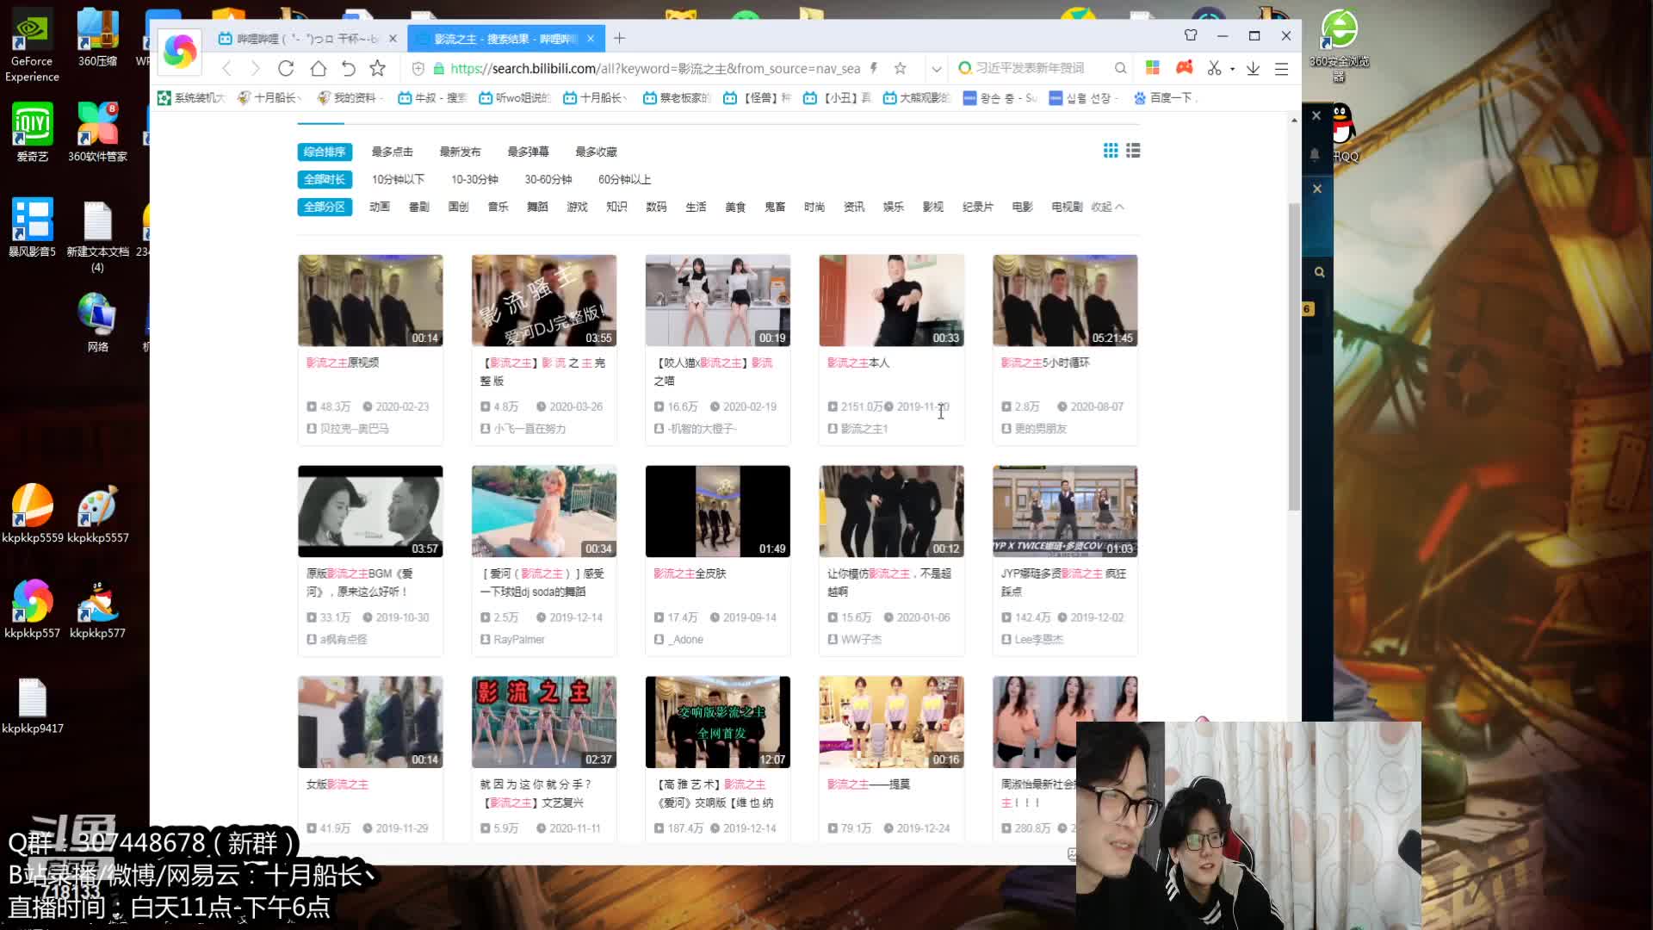Viewport: 1653px width, 930px height.
Task: Open the address bar history dropdown
Action: pos(936,68)
